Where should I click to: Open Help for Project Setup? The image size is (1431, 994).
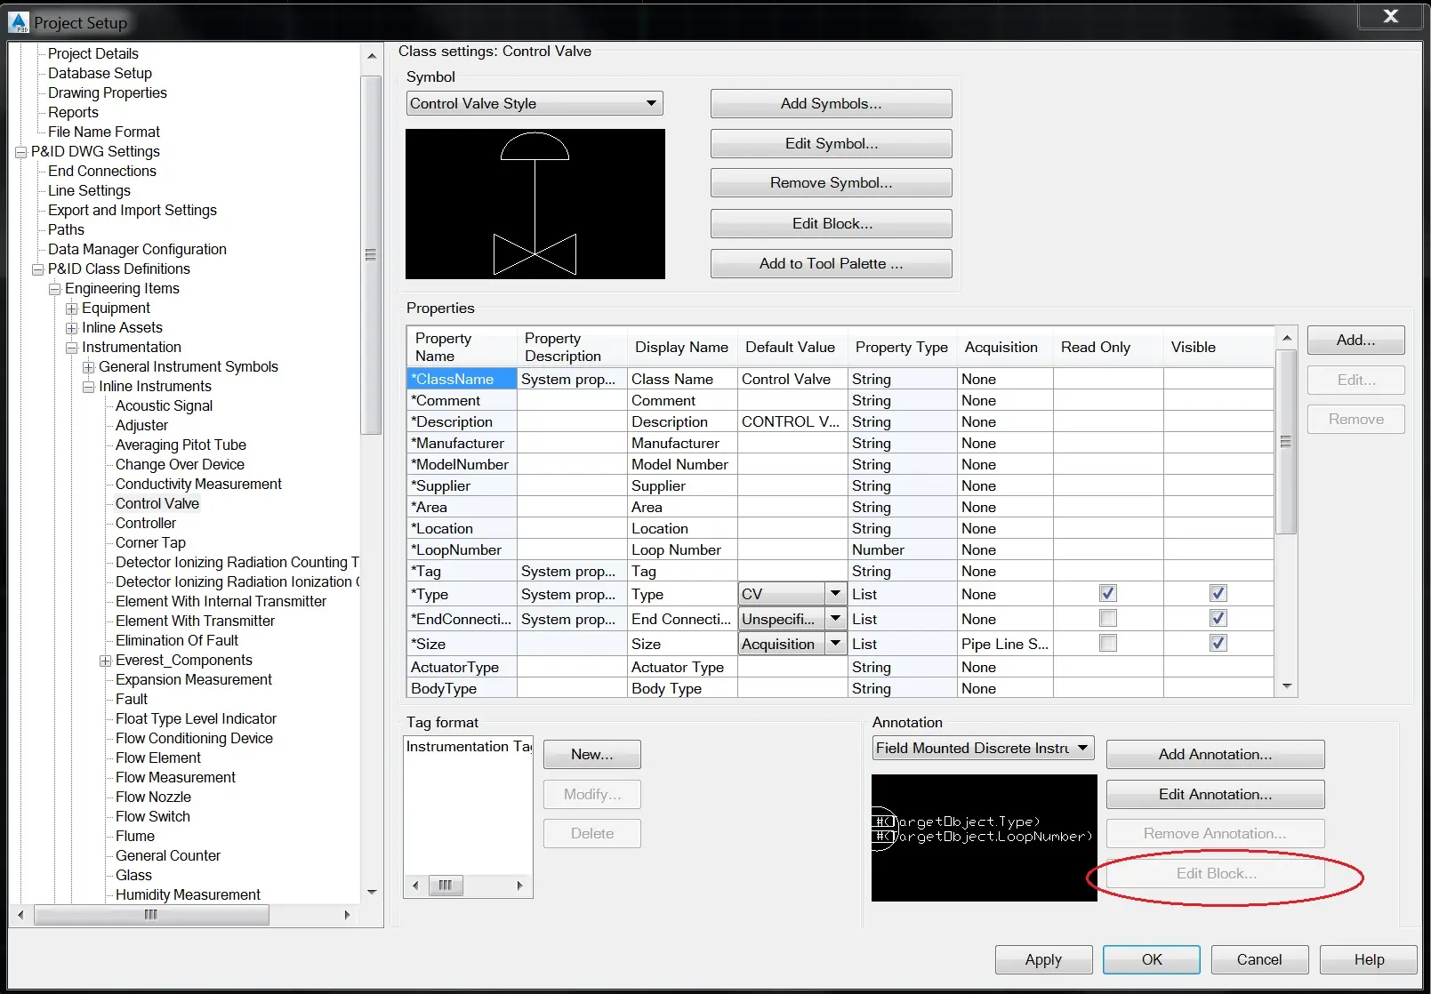pos(1369,959)
